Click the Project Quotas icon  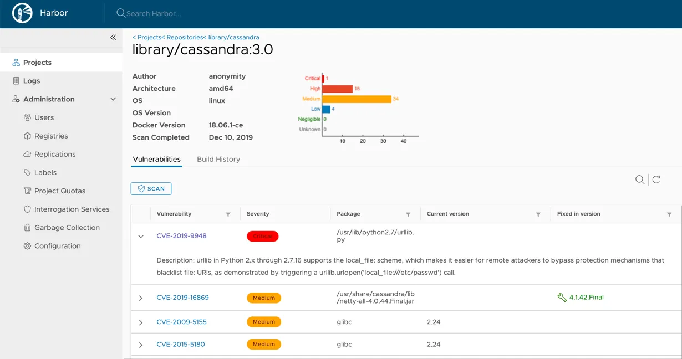27,191
